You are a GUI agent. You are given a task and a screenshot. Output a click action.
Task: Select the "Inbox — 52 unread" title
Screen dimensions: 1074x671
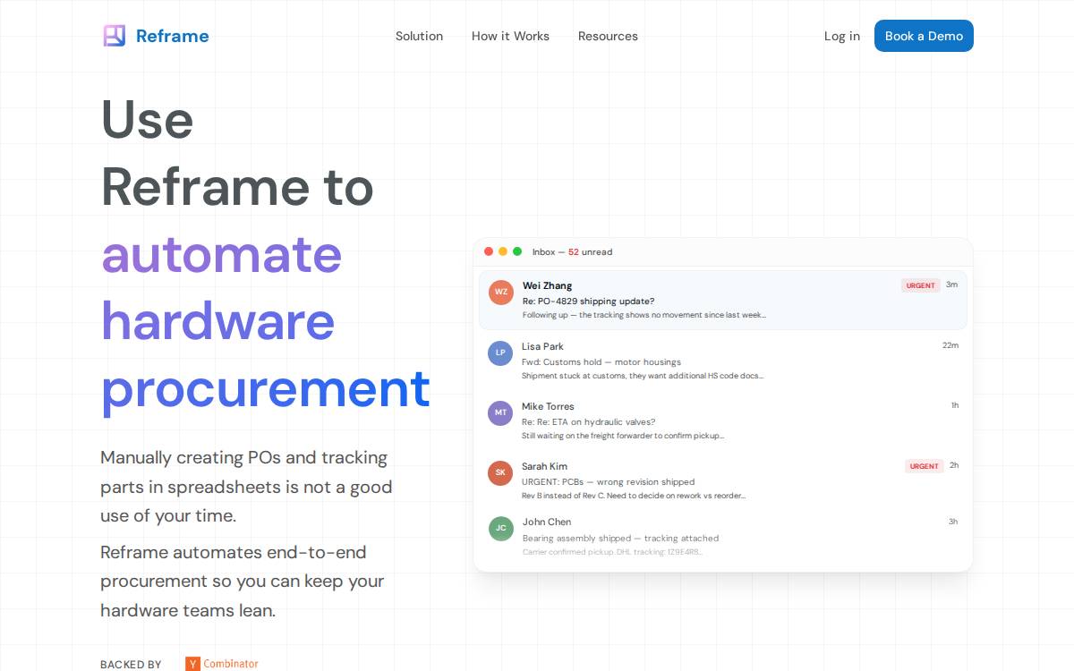click(x=572, y=252)
